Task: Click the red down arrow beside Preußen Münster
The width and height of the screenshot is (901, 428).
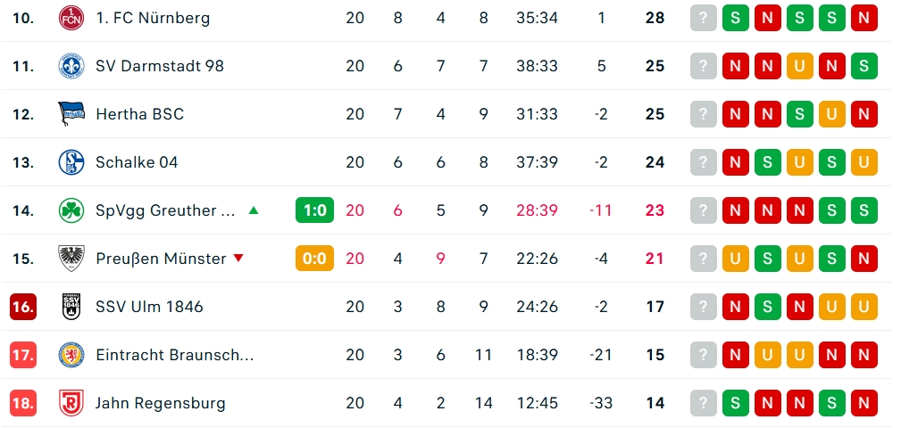Action: (x=238, y=259)
